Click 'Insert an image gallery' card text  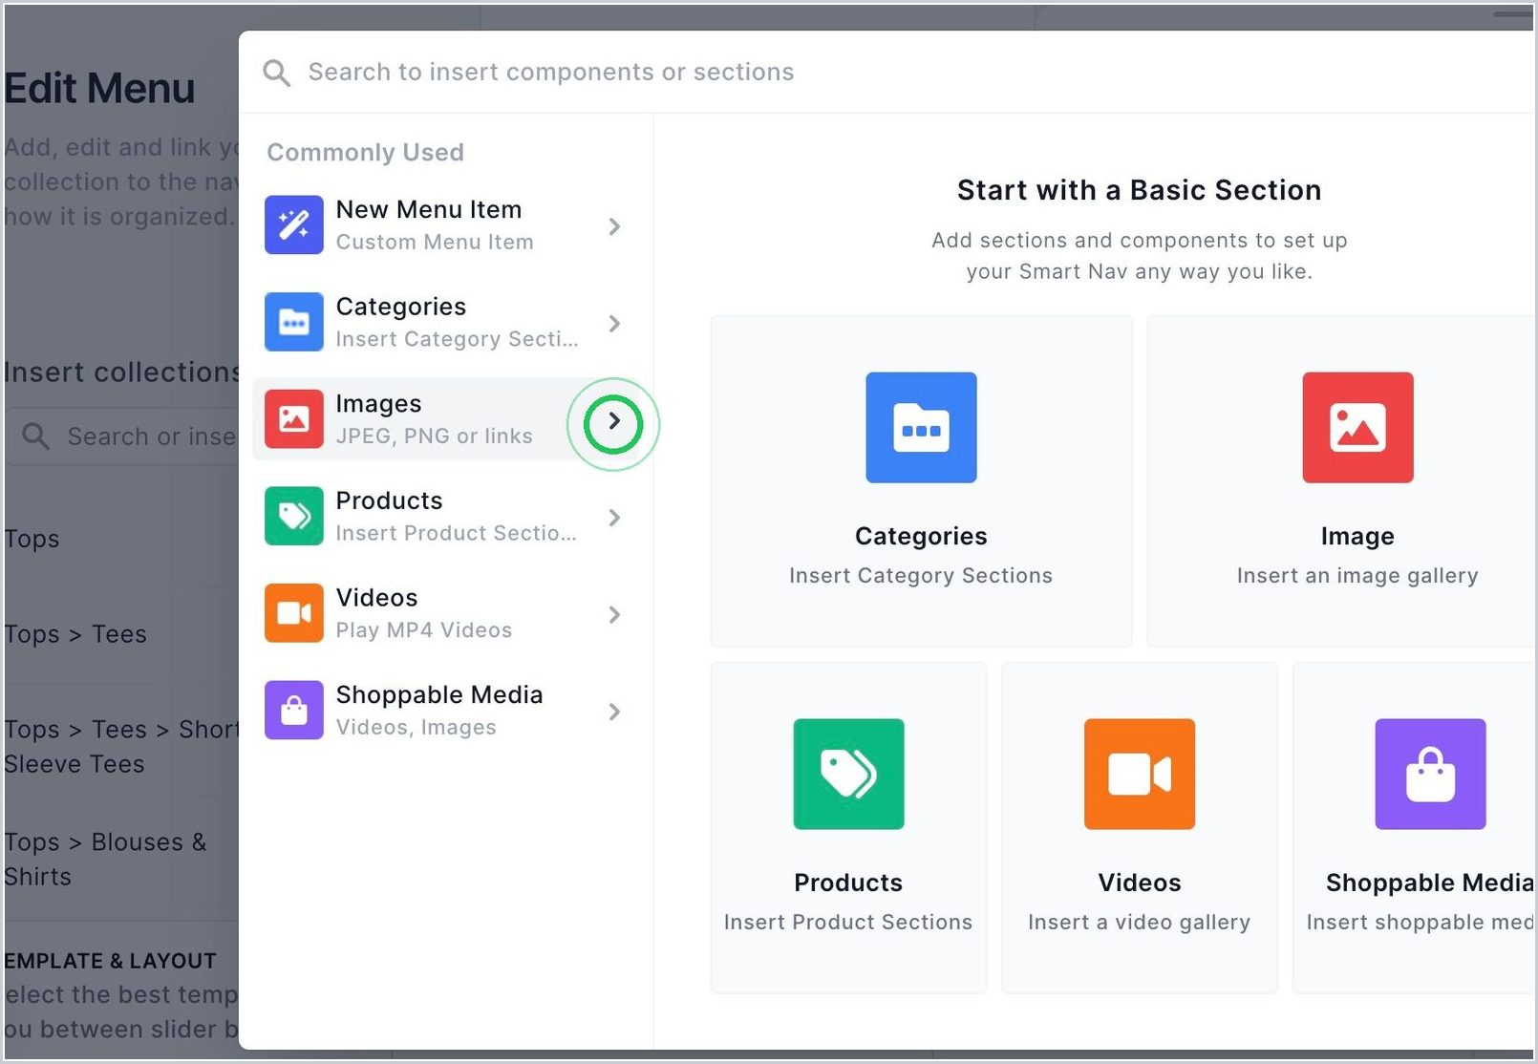pos(1357,575)
